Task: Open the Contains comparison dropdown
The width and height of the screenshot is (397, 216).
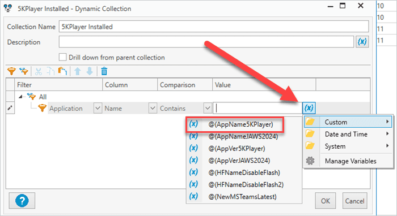Action: click(x=208, y=108)
